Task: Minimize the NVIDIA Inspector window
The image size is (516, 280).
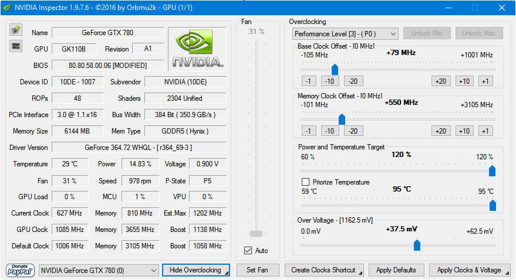Action: [448, 8]
